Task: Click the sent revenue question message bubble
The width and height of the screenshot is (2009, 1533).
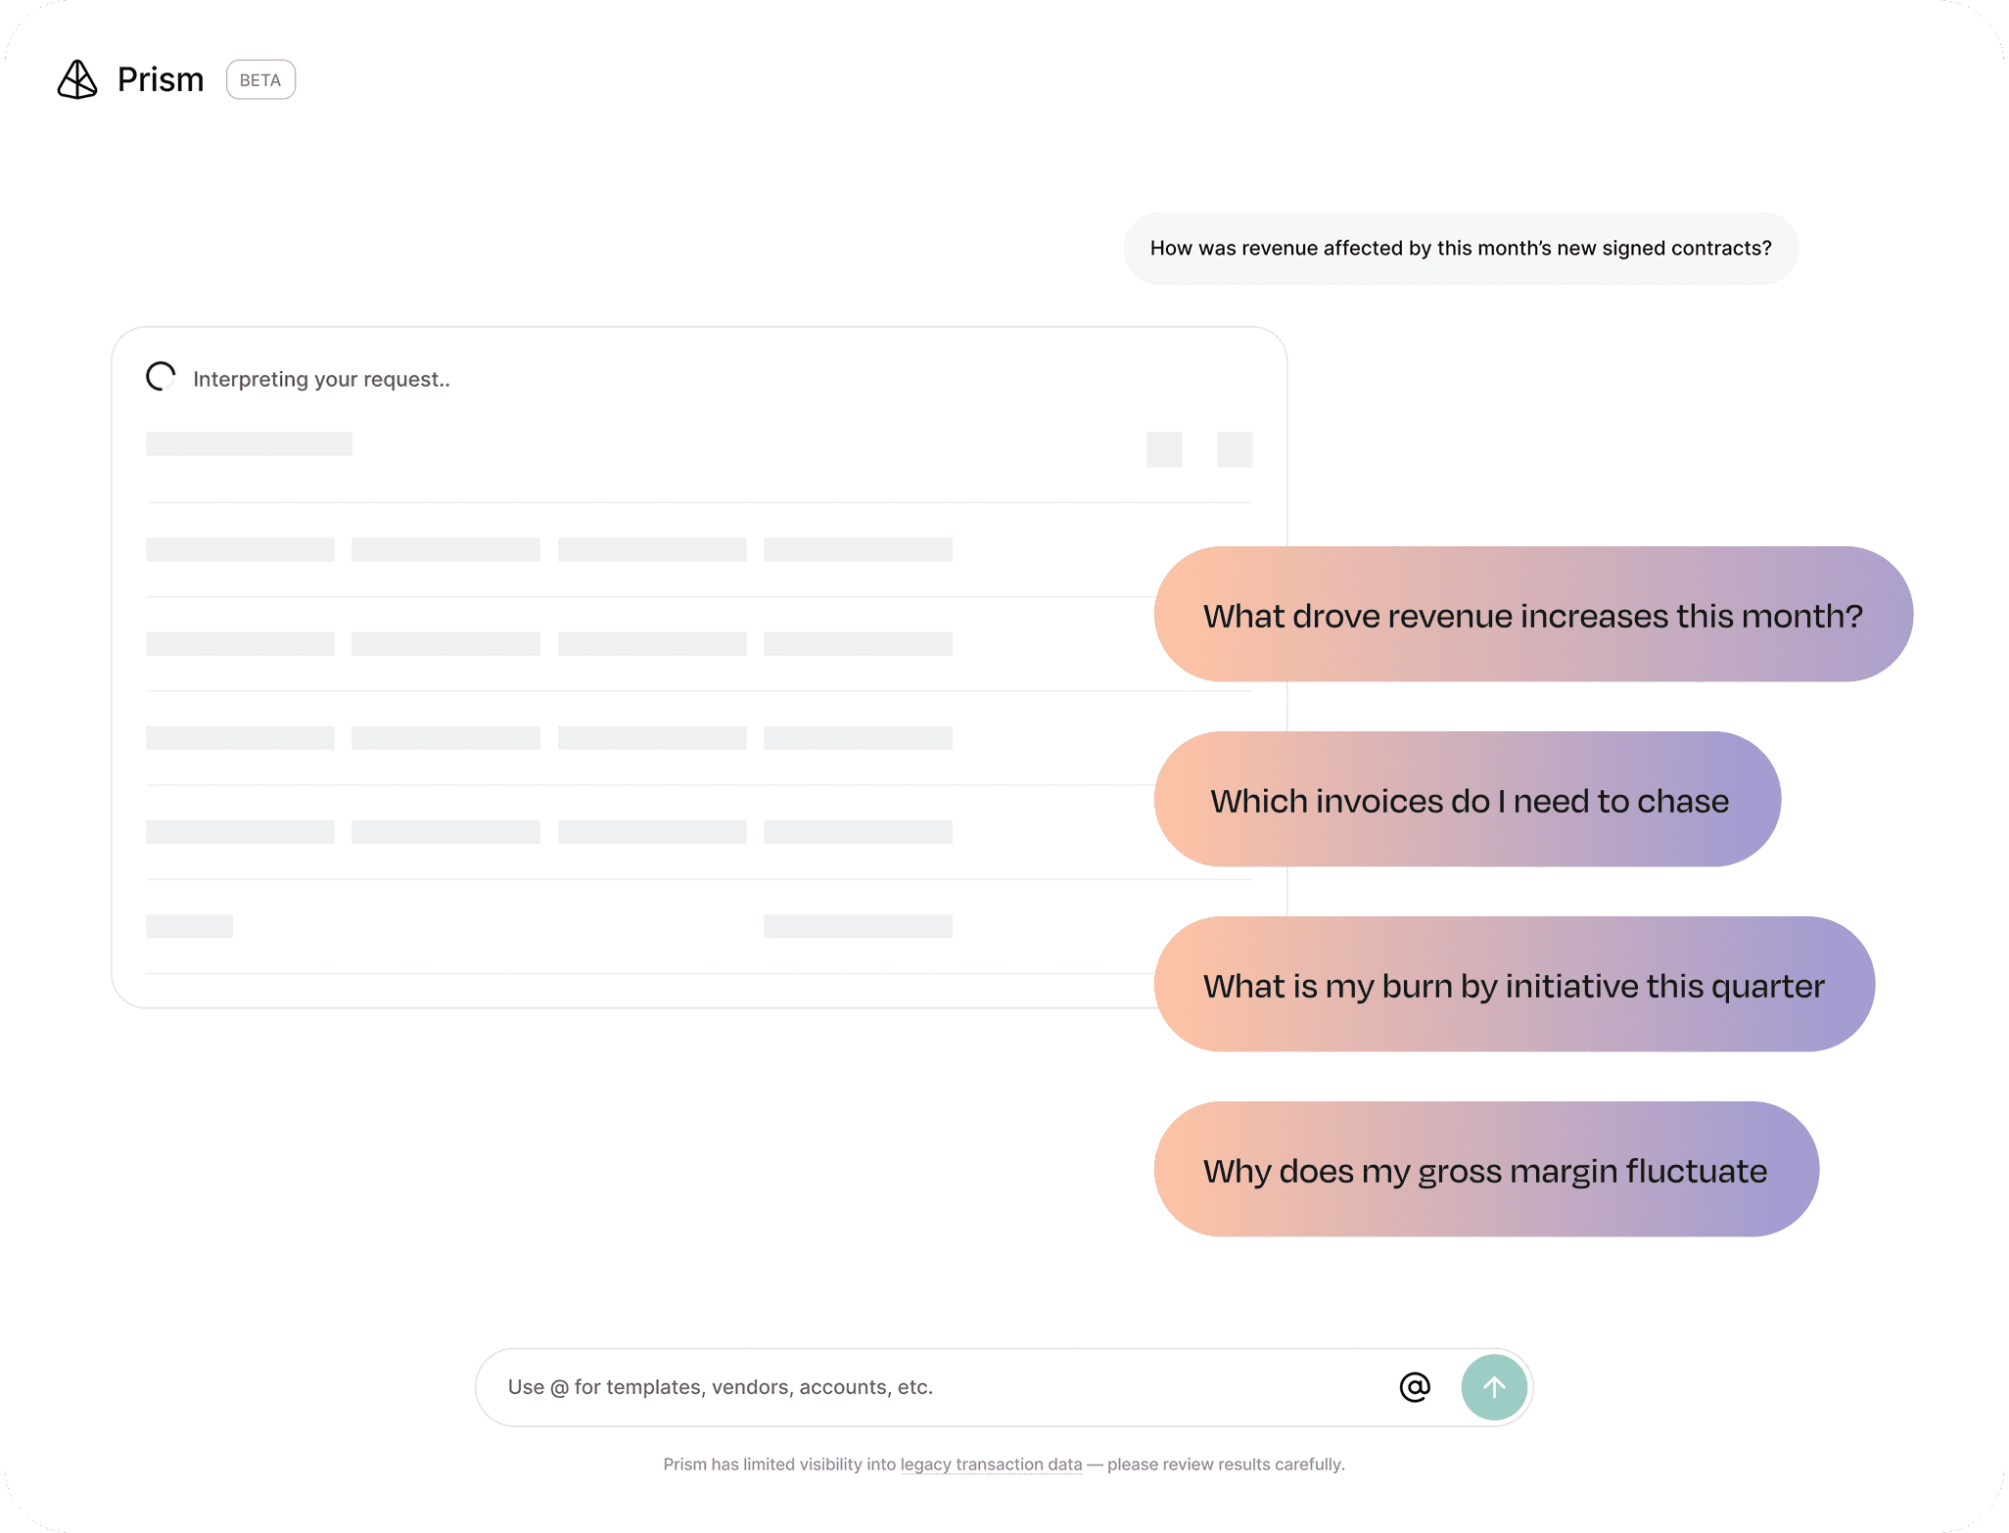Action: [x=1460, y=249]
